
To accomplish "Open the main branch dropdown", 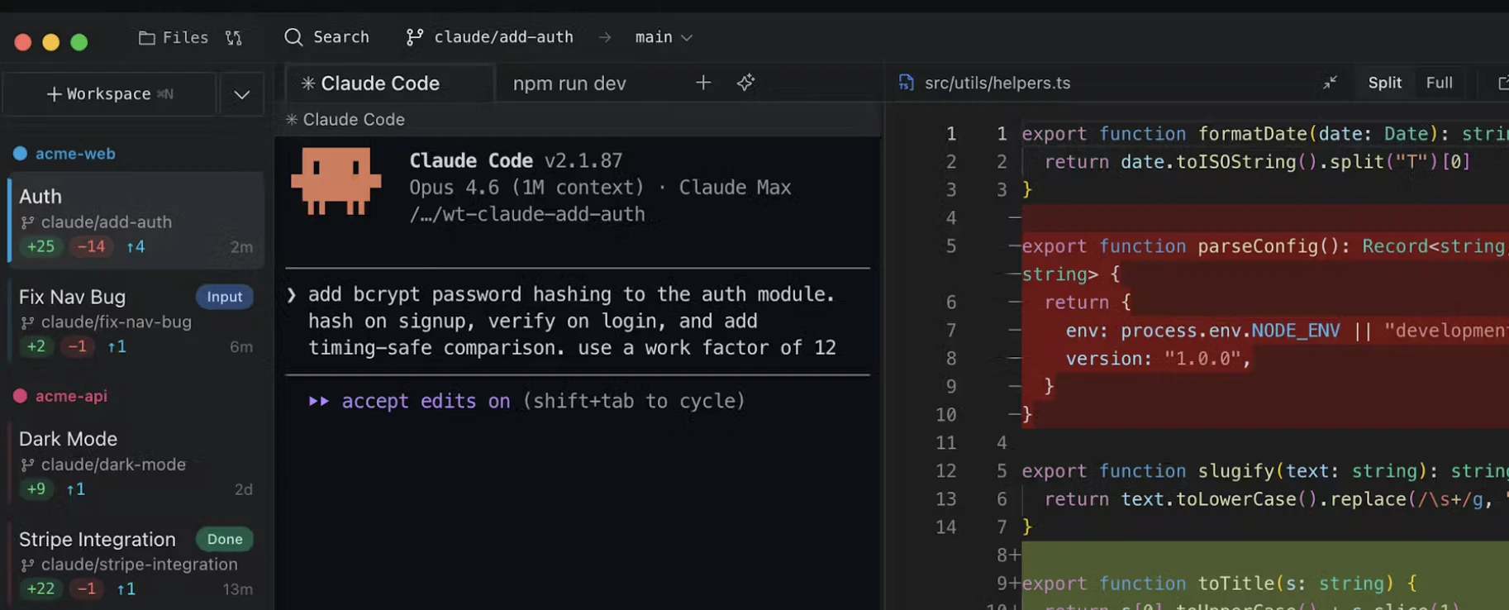I will coord(664,37).
